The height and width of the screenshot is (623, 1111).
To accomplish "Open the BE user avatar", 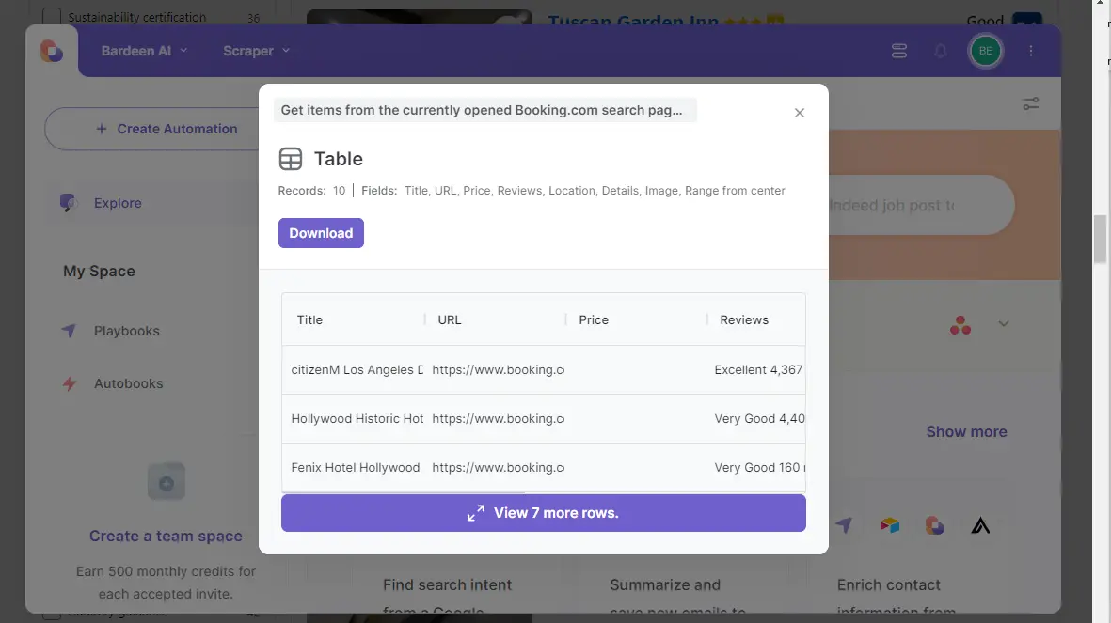I will (x=986, y=51).
